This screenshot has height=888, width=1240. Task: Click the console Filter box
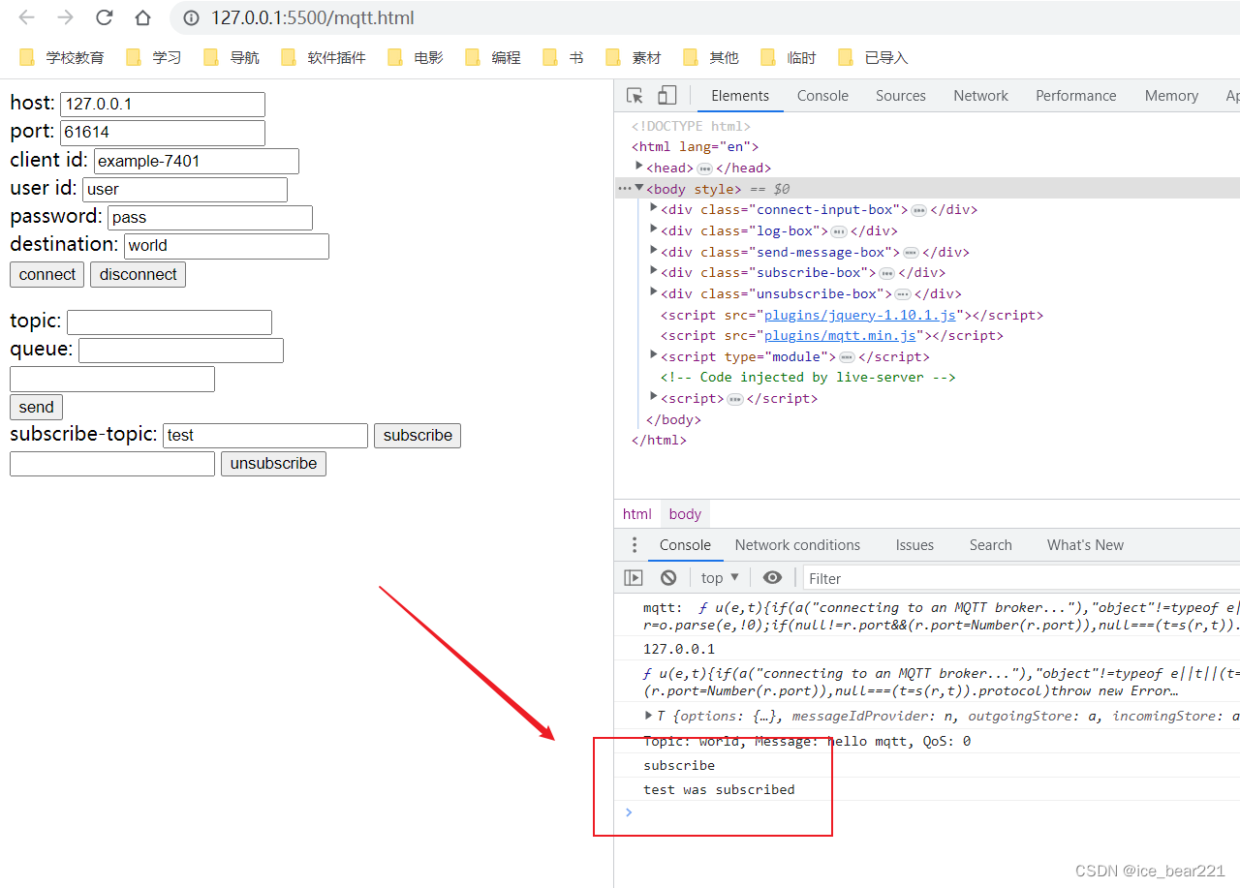1021,578
